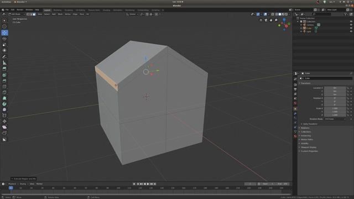This screenshot has height=199, width=354.
Task: Toggle visibility of Light in outliner
Action: tap(351, 32)
